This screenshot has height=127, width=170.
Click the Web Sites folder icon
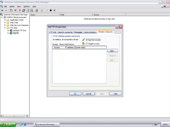pyautogui.click(x=8, y=22)
